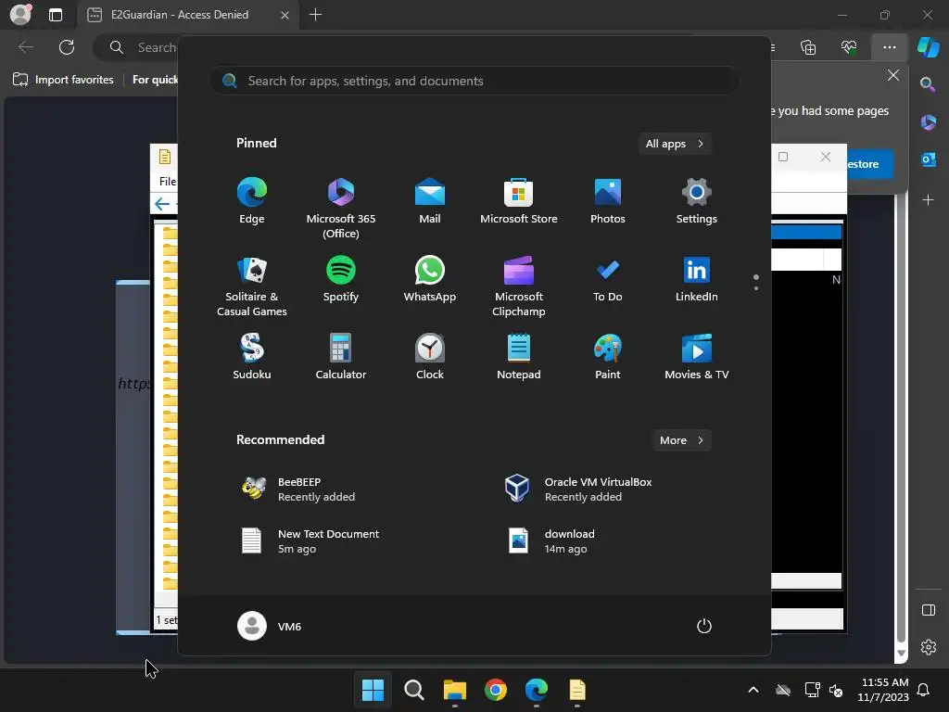Dismiss the restore pages popup

[x=893, y=75]
